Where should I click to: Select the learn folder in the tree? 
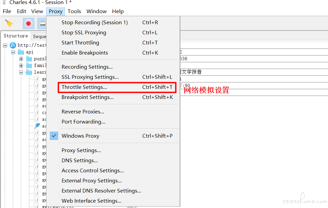pyautogui.click(x=36, y=72)
